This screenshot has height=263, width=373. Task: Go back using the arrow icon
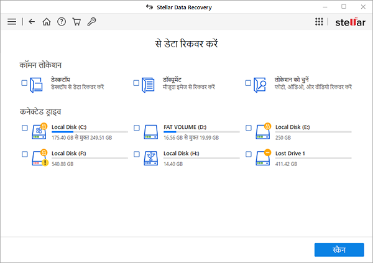coord(32,21)
